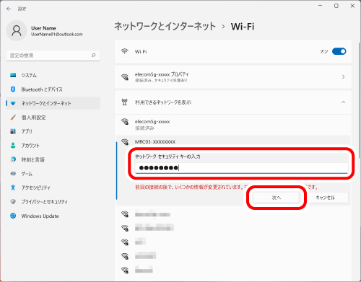Screen dimensions: 361x282
Task: Close the settings window
Action: pos(352,6)
